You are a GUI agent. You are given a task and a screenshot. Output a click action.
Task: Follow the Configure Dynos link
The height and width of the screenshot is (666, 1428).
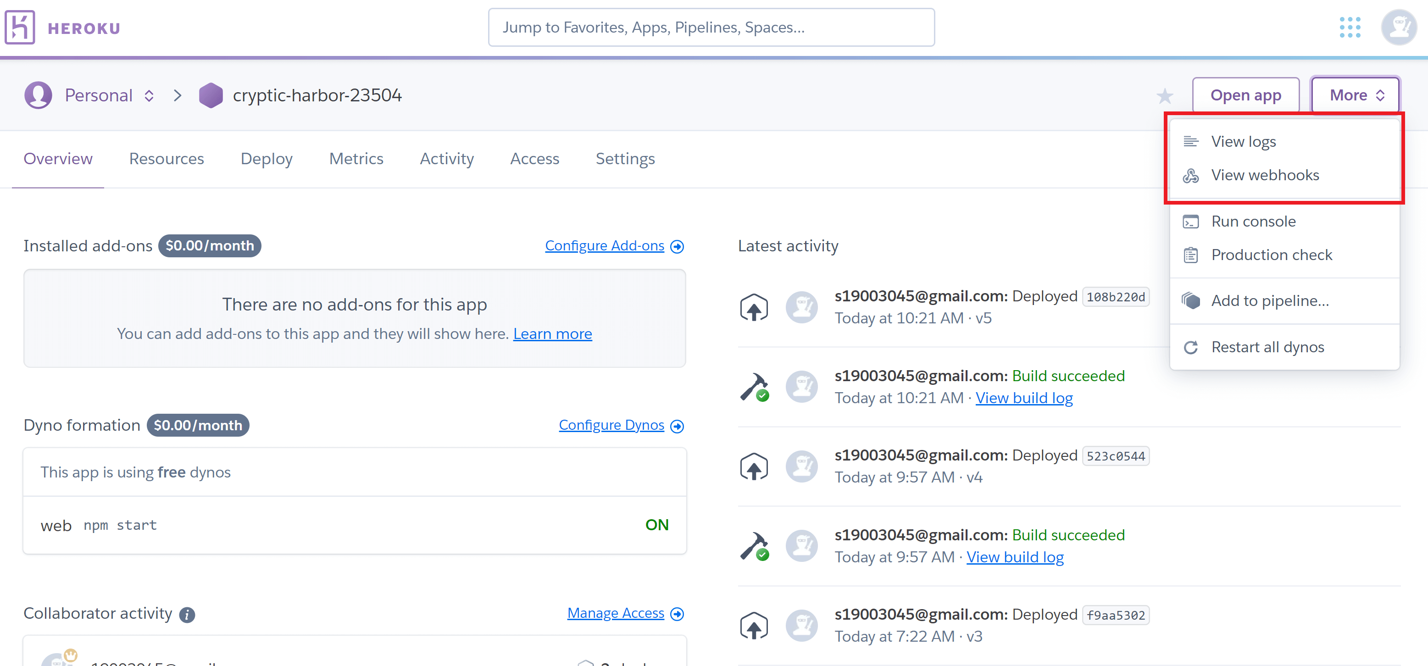[611, 426]
